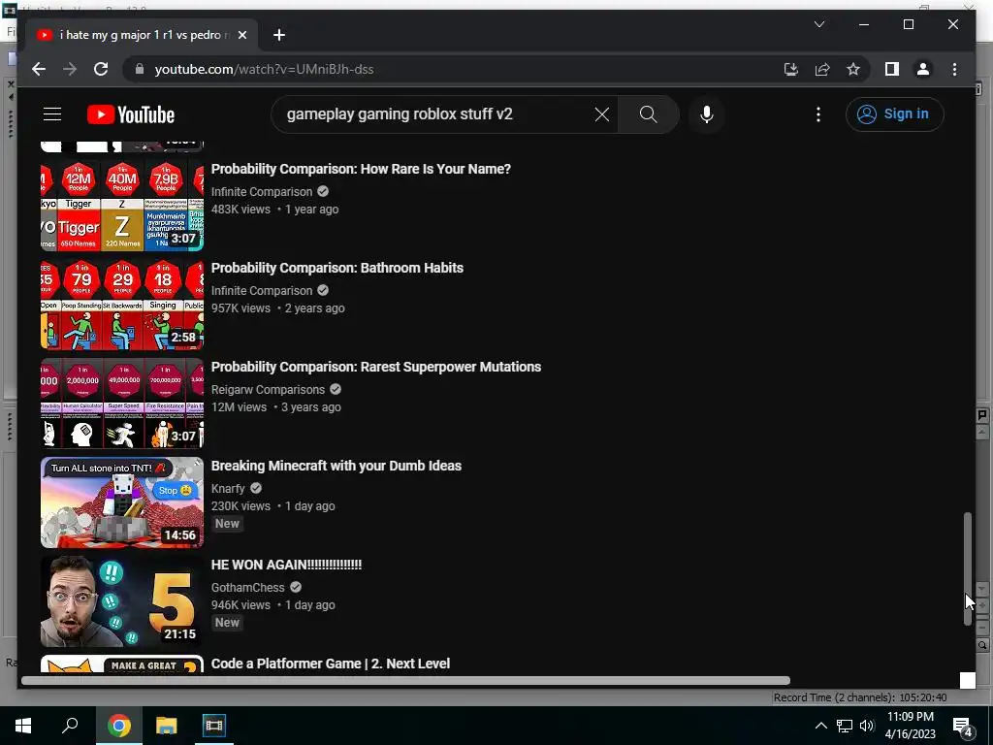Open the YouTube hamburger guide menu

pos(52,114)
